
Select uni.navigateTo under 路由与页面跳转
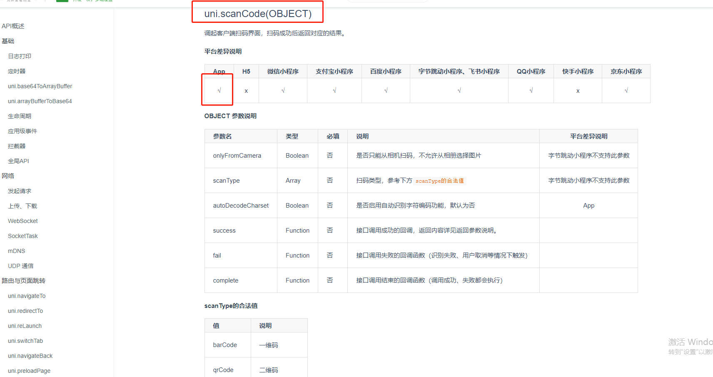pyautogui.click(x=27, y=295)
